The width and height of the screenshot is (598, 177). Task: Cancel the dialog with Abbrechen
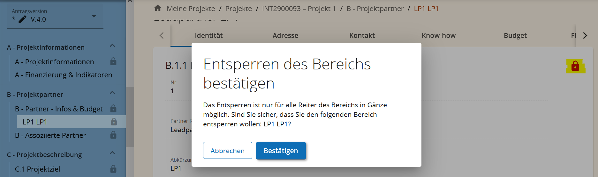(227, 151)
